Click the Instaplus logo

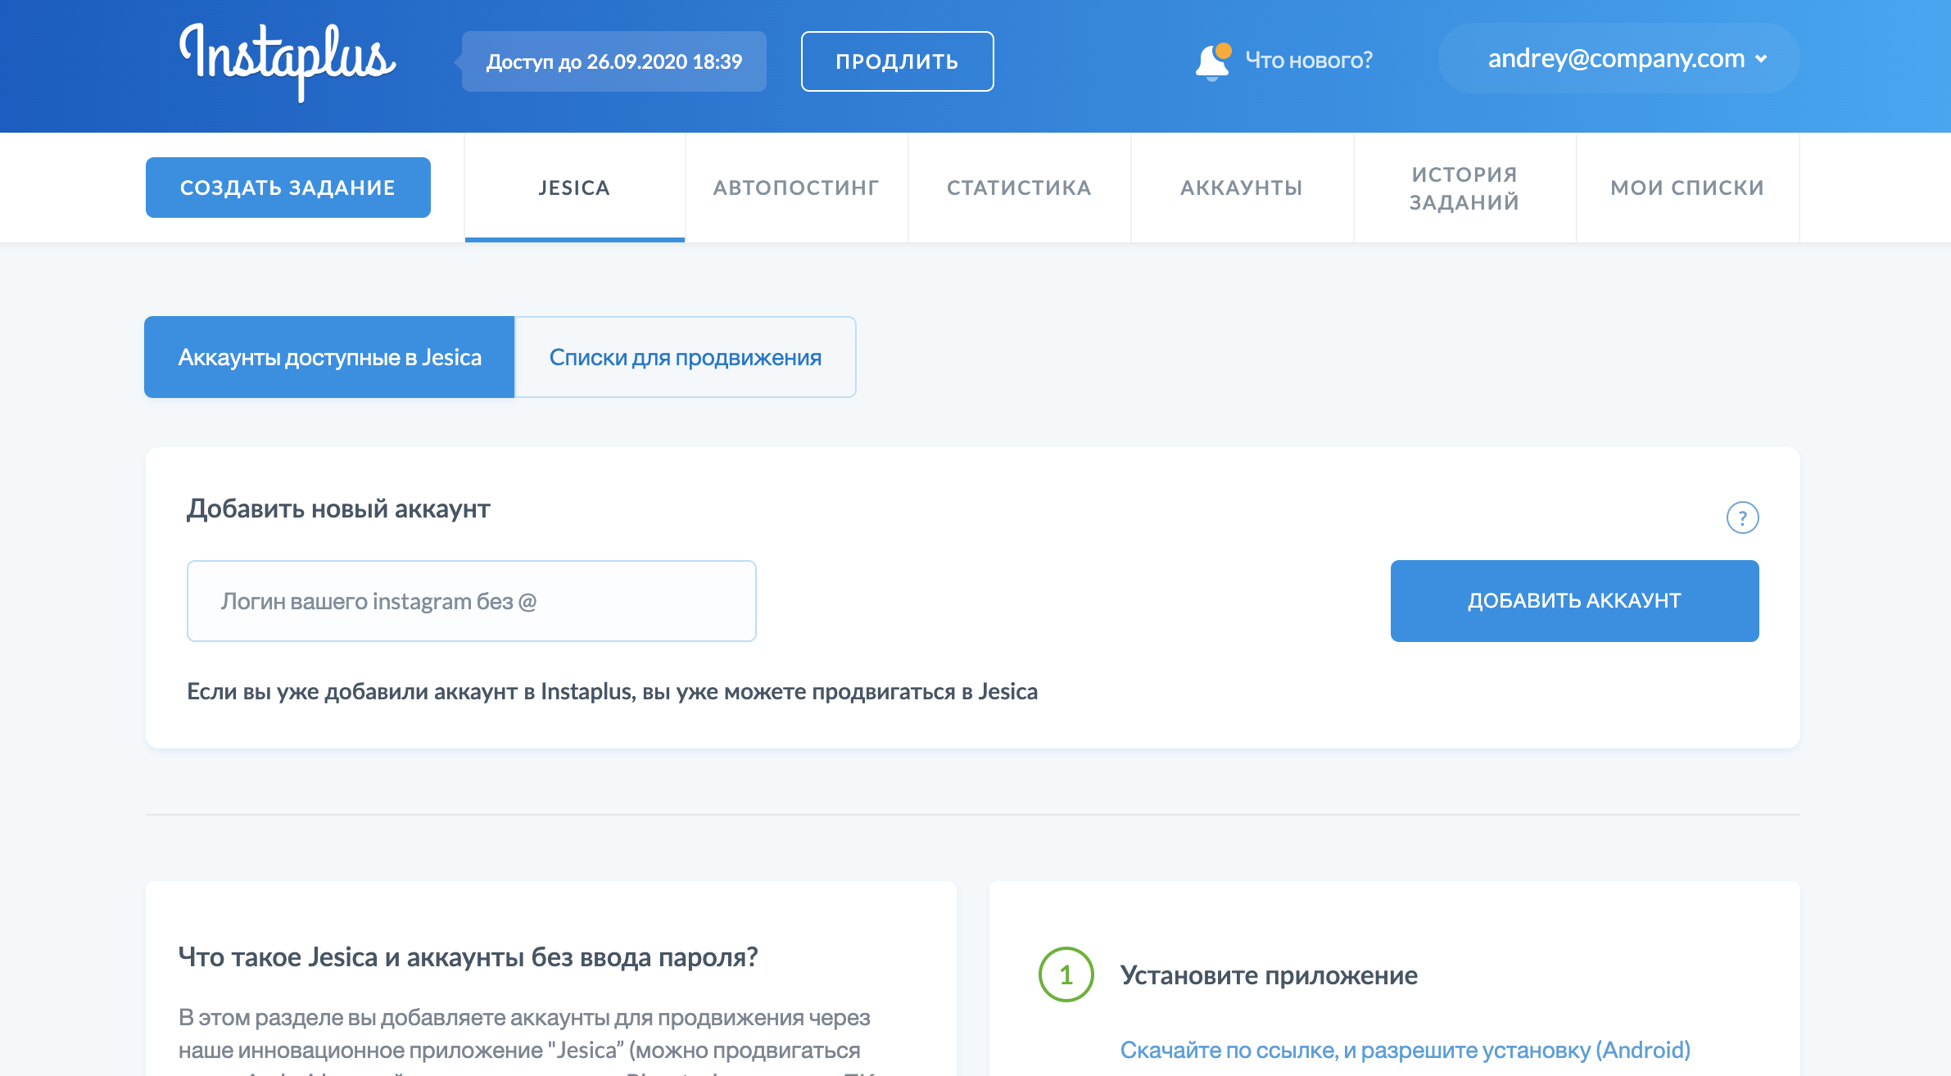(x=287, y=61)
